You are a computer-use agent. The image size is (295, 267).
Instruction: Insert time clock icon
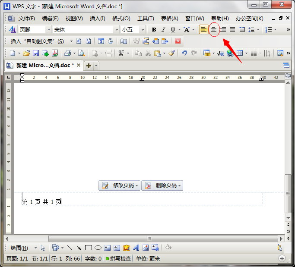pyautogui.click(x=111, y=41)
